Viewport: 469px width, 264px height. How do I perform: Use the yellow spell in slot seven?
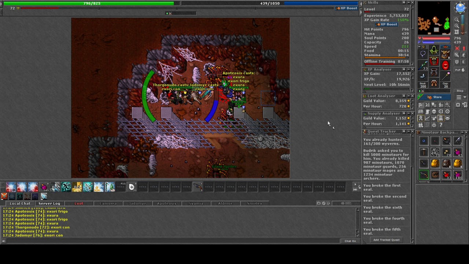77,187
